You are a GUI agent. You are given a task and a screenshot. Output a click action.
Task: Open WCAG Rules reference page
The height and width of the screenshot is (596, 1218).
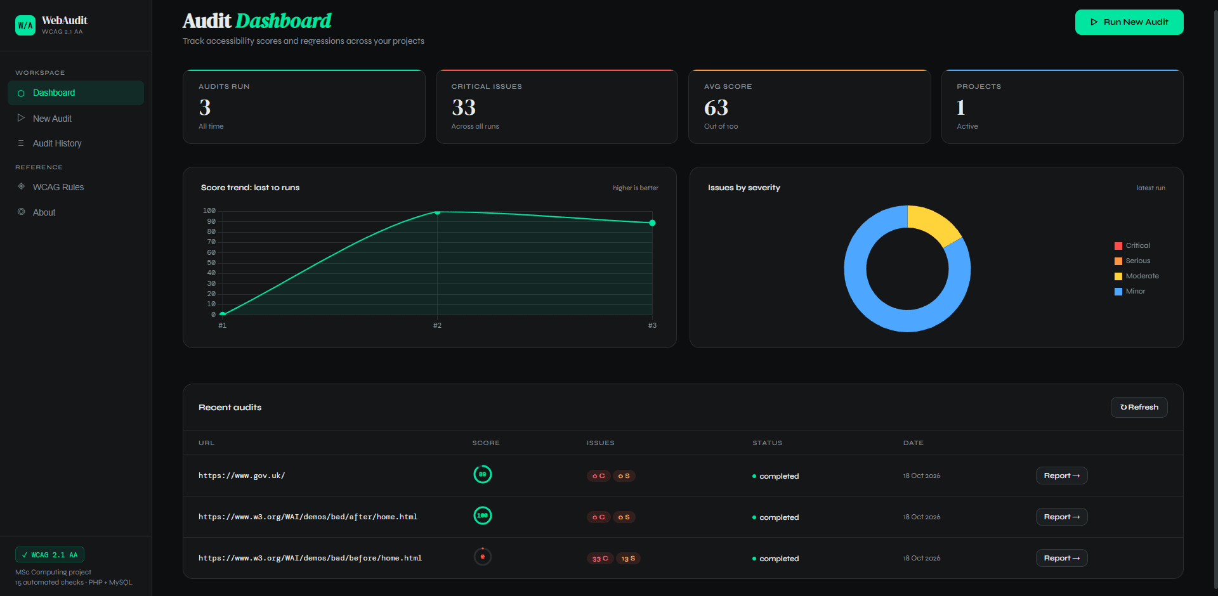click(75, 187)
